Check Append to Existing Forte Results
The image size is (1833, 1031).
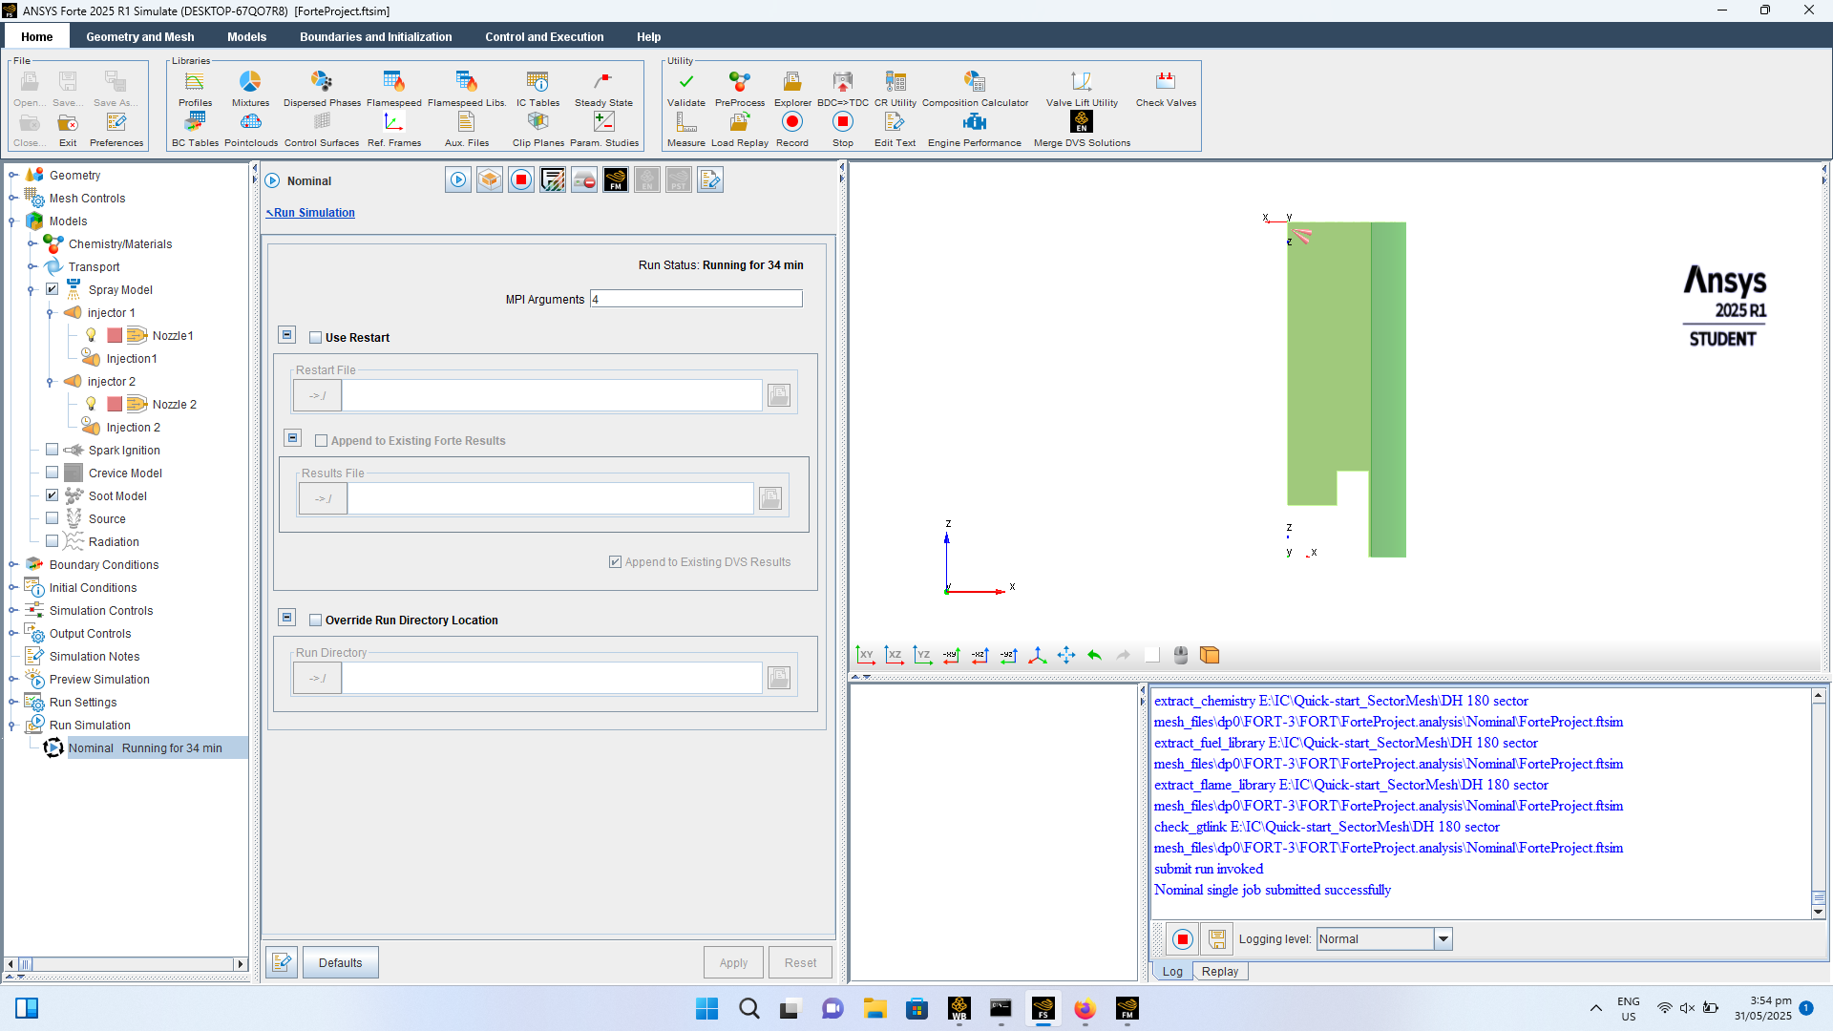pyautogui.click(x=322, y=440)
